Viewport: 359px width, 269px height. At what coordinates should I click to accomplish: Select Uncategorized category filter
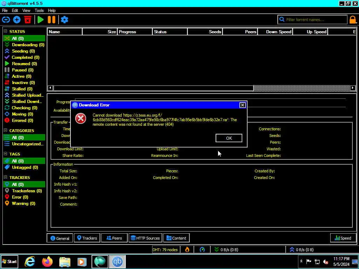(x=24, y=144)
